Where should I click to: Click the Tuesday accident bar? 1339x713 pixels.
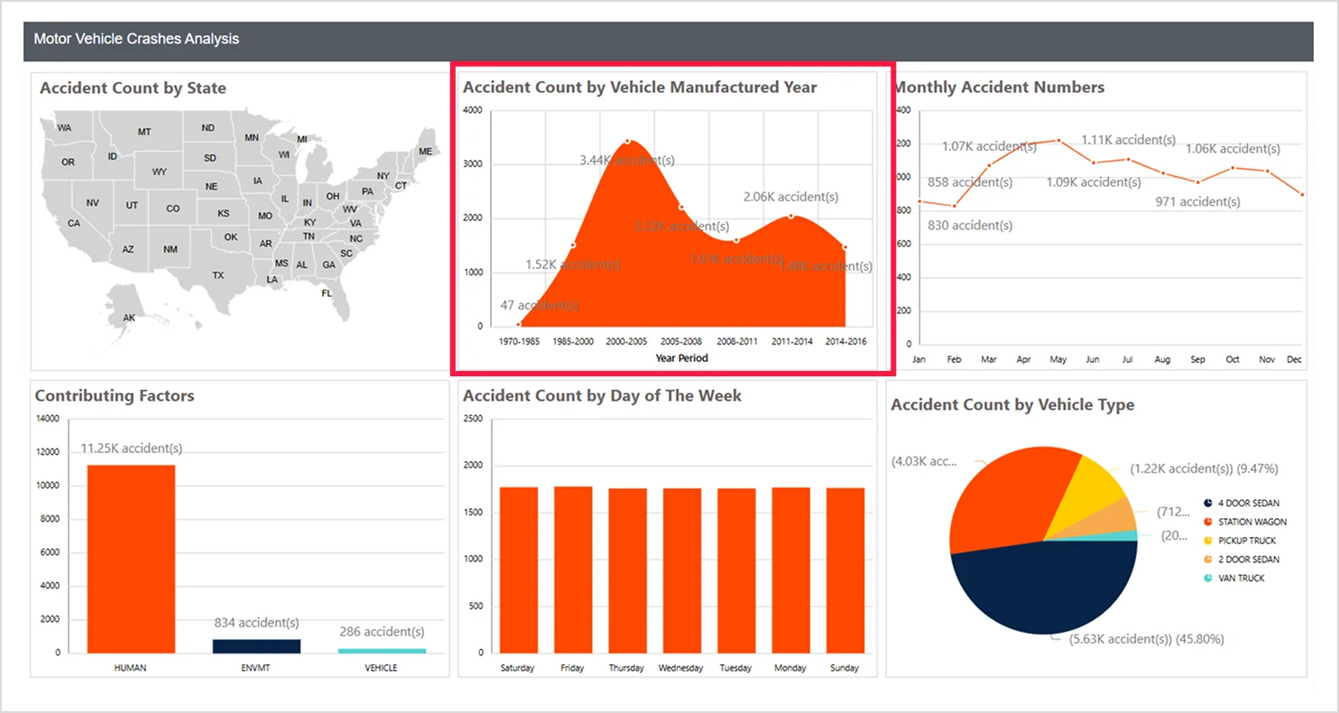736,570
